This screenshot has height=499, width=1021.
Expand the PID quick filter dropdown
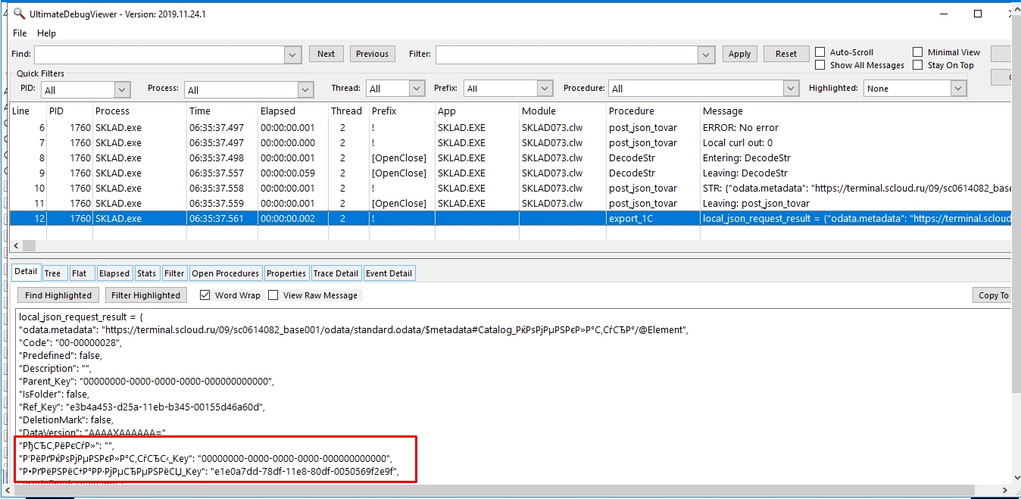[x=123, y=89]
